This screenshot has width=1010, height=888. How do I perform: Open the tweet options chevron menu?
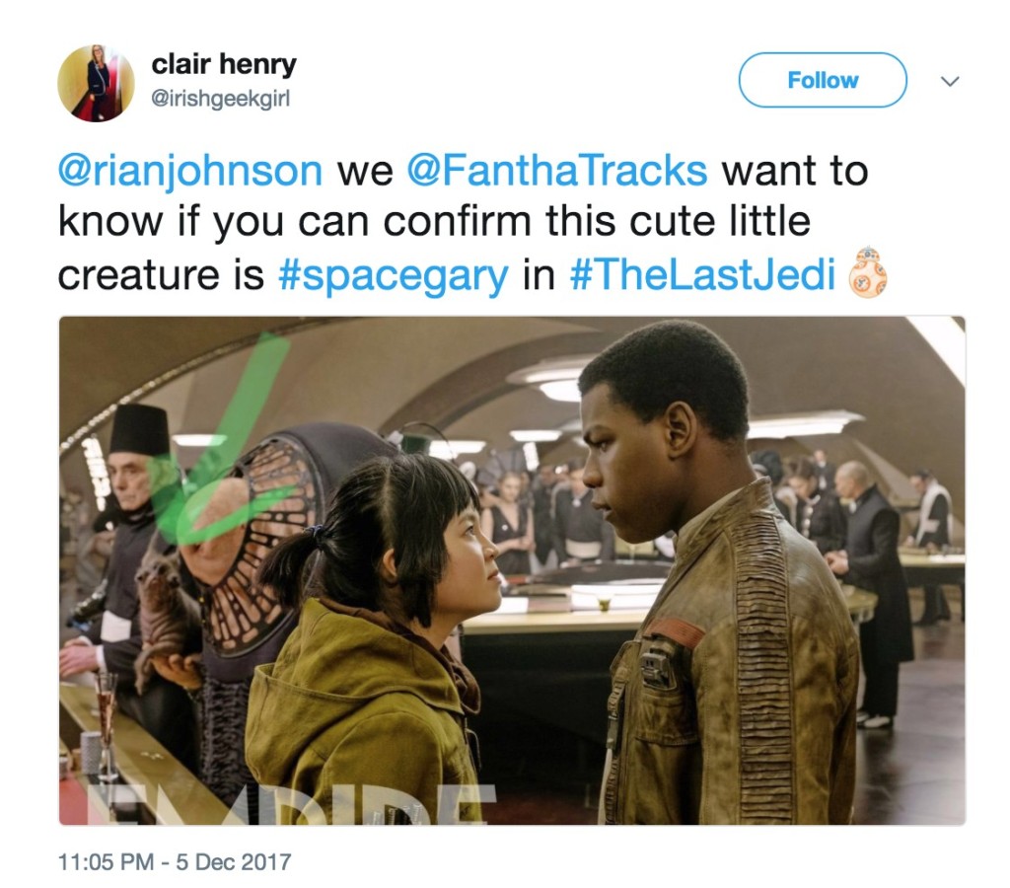[x=950, y=81]
